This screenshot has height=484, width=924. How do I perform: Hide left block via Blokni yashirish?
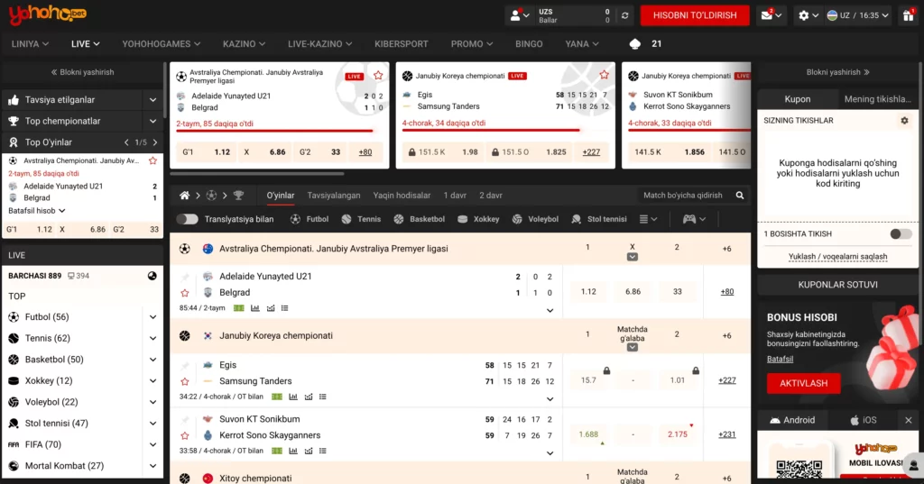coord(82,72)
